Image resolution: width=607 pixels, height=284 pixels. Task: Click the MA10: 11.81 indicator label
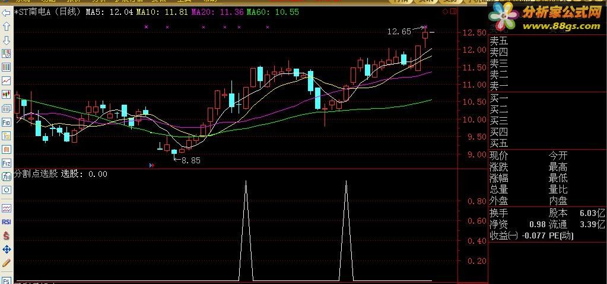(161, 12)
